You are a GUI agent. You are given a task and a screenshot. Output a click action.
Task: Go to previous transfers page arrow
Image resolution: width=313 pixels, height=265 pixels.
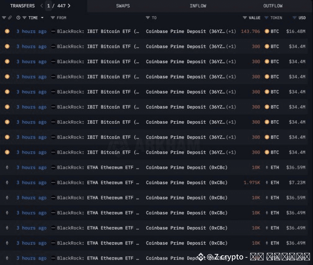[x=42, y=6]
